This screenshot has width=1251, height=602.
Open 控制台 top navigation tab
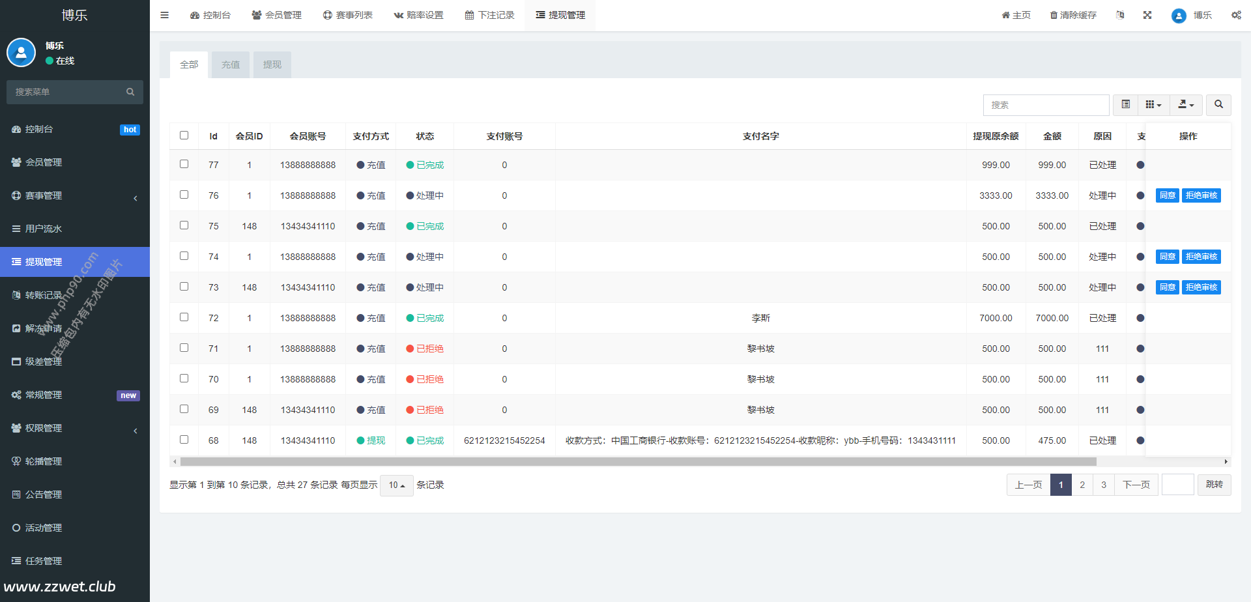coord(210,15)
